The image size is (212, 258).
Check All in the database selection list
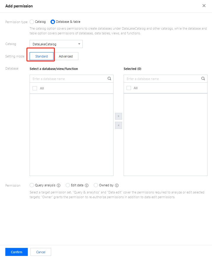click(35, 88)
